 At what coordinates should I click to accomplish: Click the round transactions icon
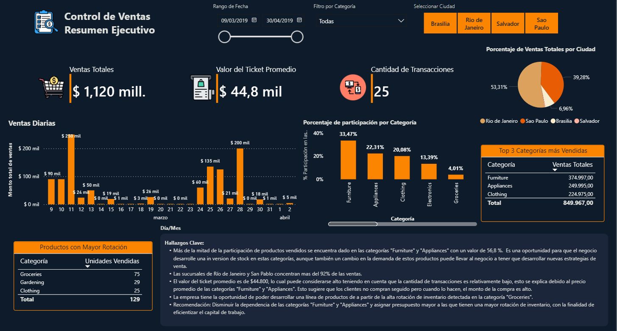click(x=353, y=87)
